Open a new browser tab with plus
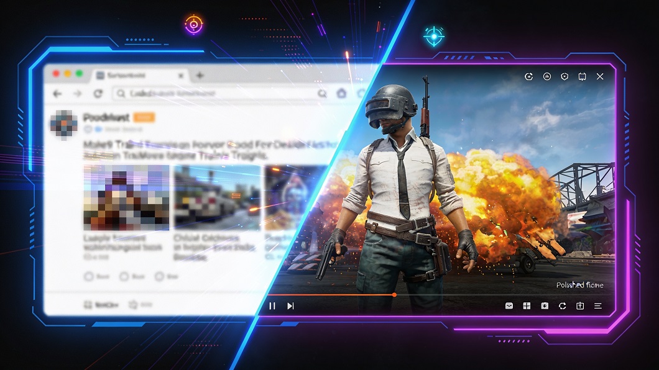Image resolution: width=659 pixels, height=370 pixels. pyautogui.click(x=200, y=76)
